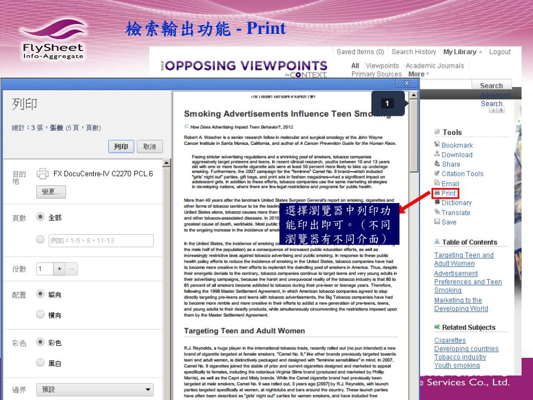The height and width of the screenshot is (400, 533).
Task: Click the 列印 print button
Action: pyautogui.click(x=121, y=146)
